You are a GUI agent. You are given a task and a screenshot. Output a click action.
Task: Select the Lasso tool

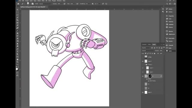17,15
